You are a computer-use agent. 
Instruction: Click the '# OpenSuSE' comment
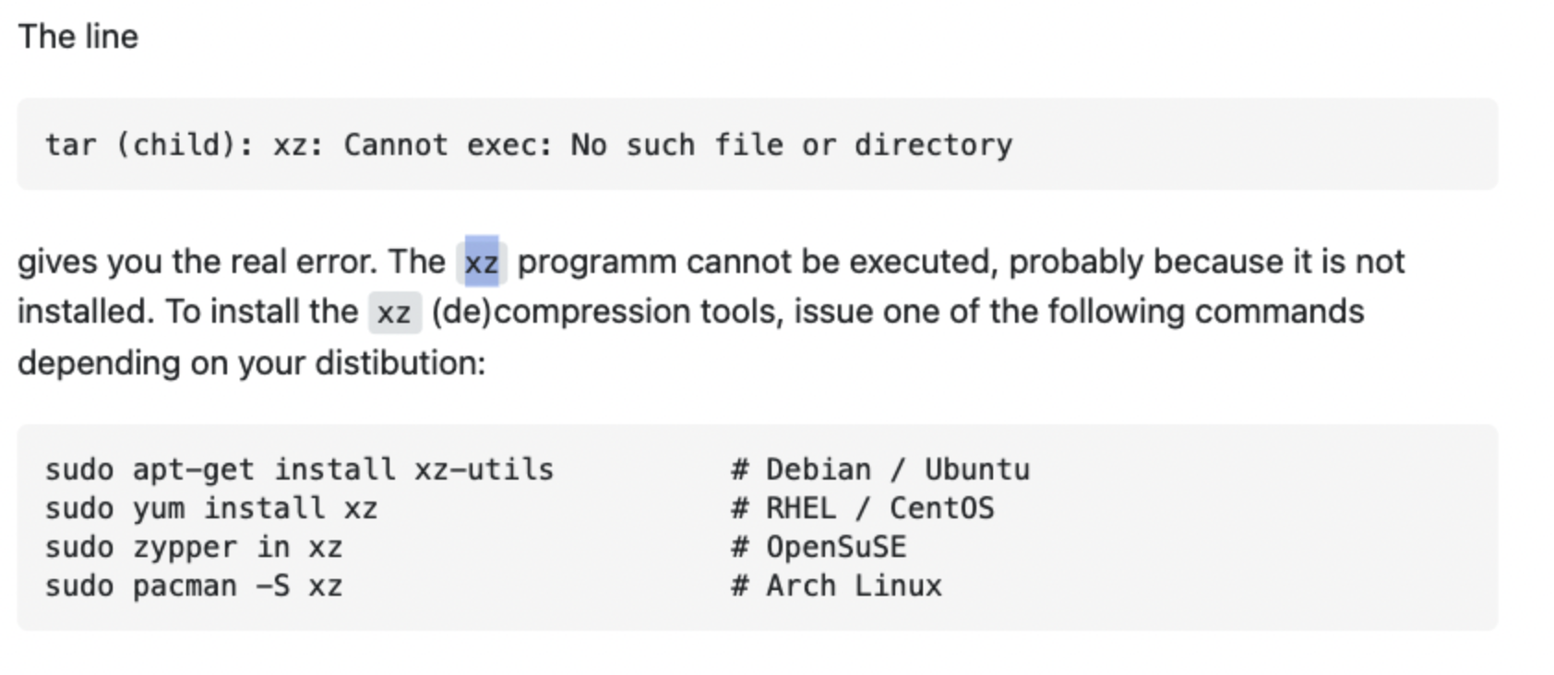tap(819, 547)
